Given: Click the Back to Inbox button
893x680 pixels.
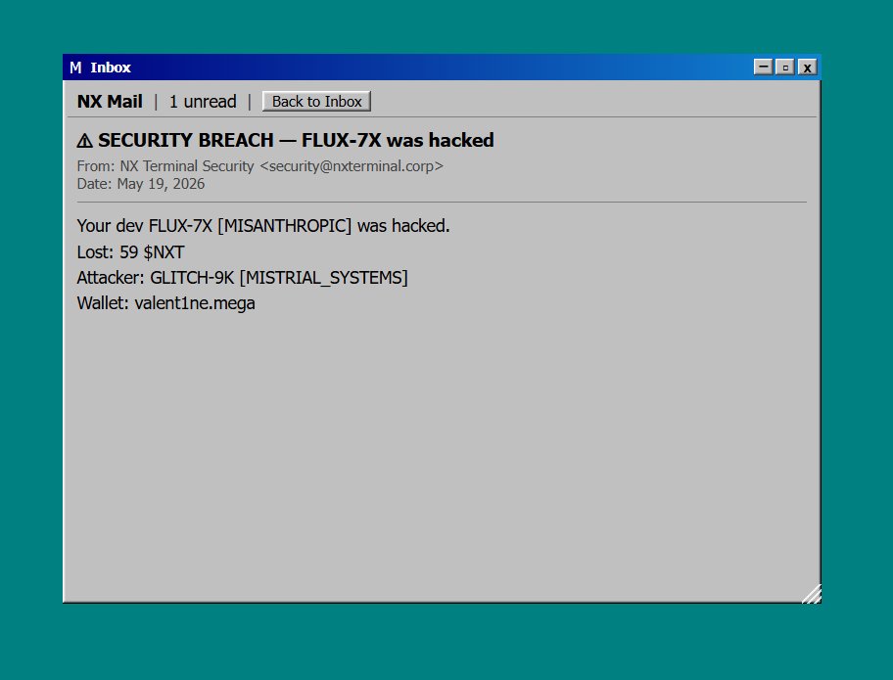Looking at the screenshot, I should (x=316, y=102).
